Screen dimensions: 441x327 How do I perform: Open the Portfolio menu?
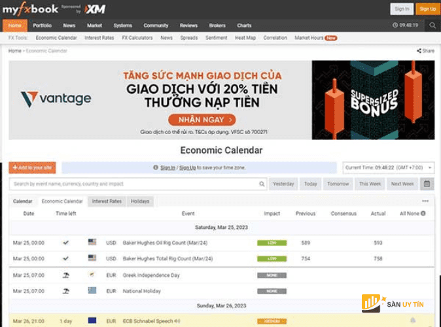pos(42,26)
